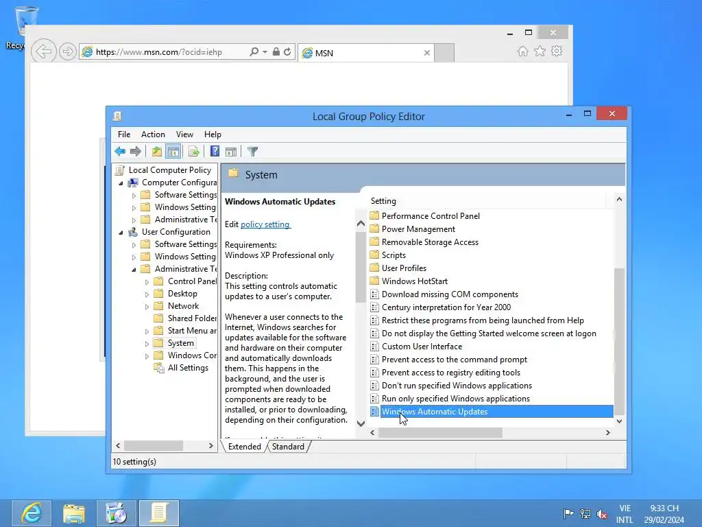The image size is (702, 527).
Task: Select Removable Storage Access folder
Action: pos(430,242)
